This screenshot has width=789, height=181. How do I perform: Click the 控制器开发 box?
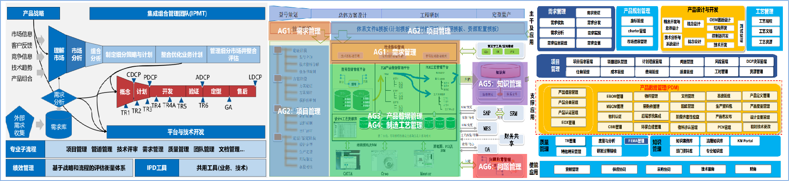[720, 36]
